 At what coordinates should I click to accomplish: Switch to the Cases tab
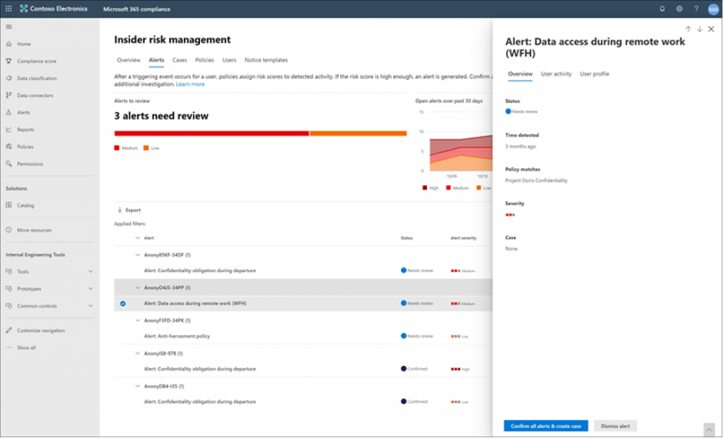tap(180, 60)
